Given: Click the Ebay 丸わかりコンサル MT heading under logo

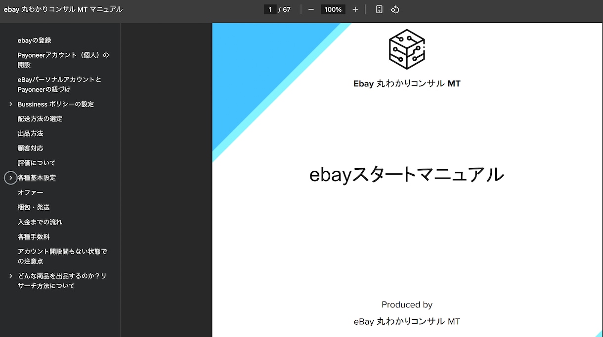Looking at the screenshot, I should (407, 84).
